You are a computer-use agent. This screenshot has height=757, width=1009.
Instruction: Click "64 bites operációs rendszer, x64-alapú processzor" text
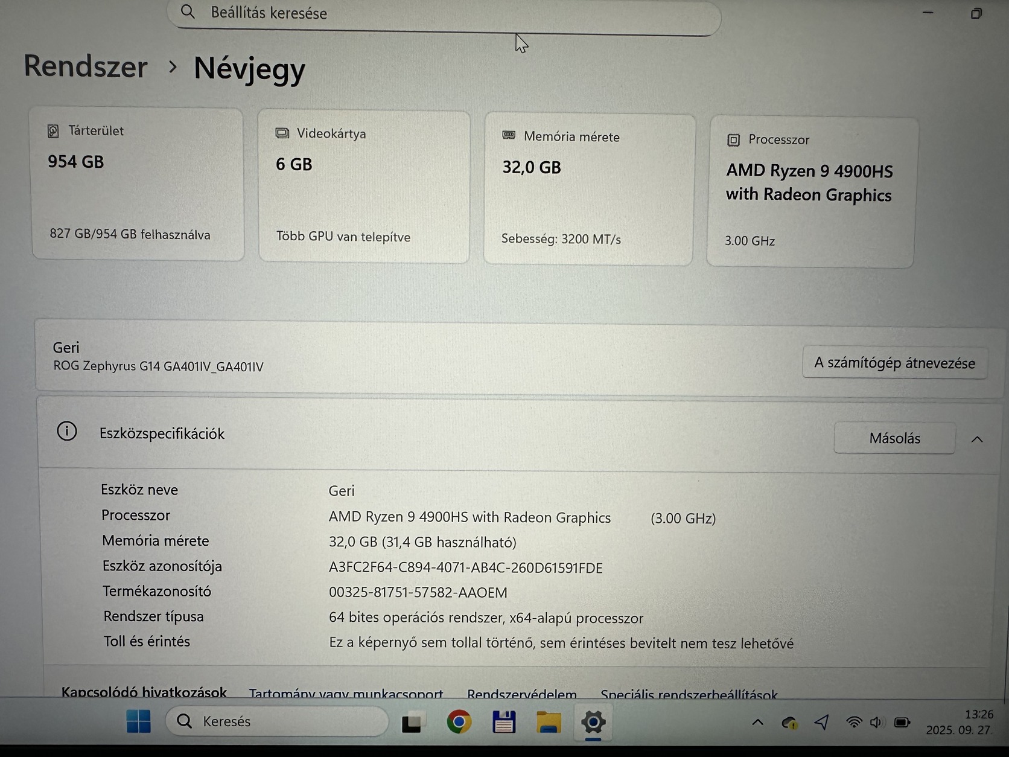coord(486,618)
